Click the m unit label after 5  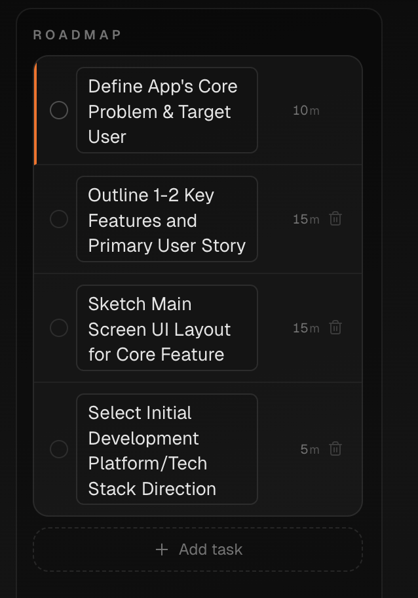point(314,450)
